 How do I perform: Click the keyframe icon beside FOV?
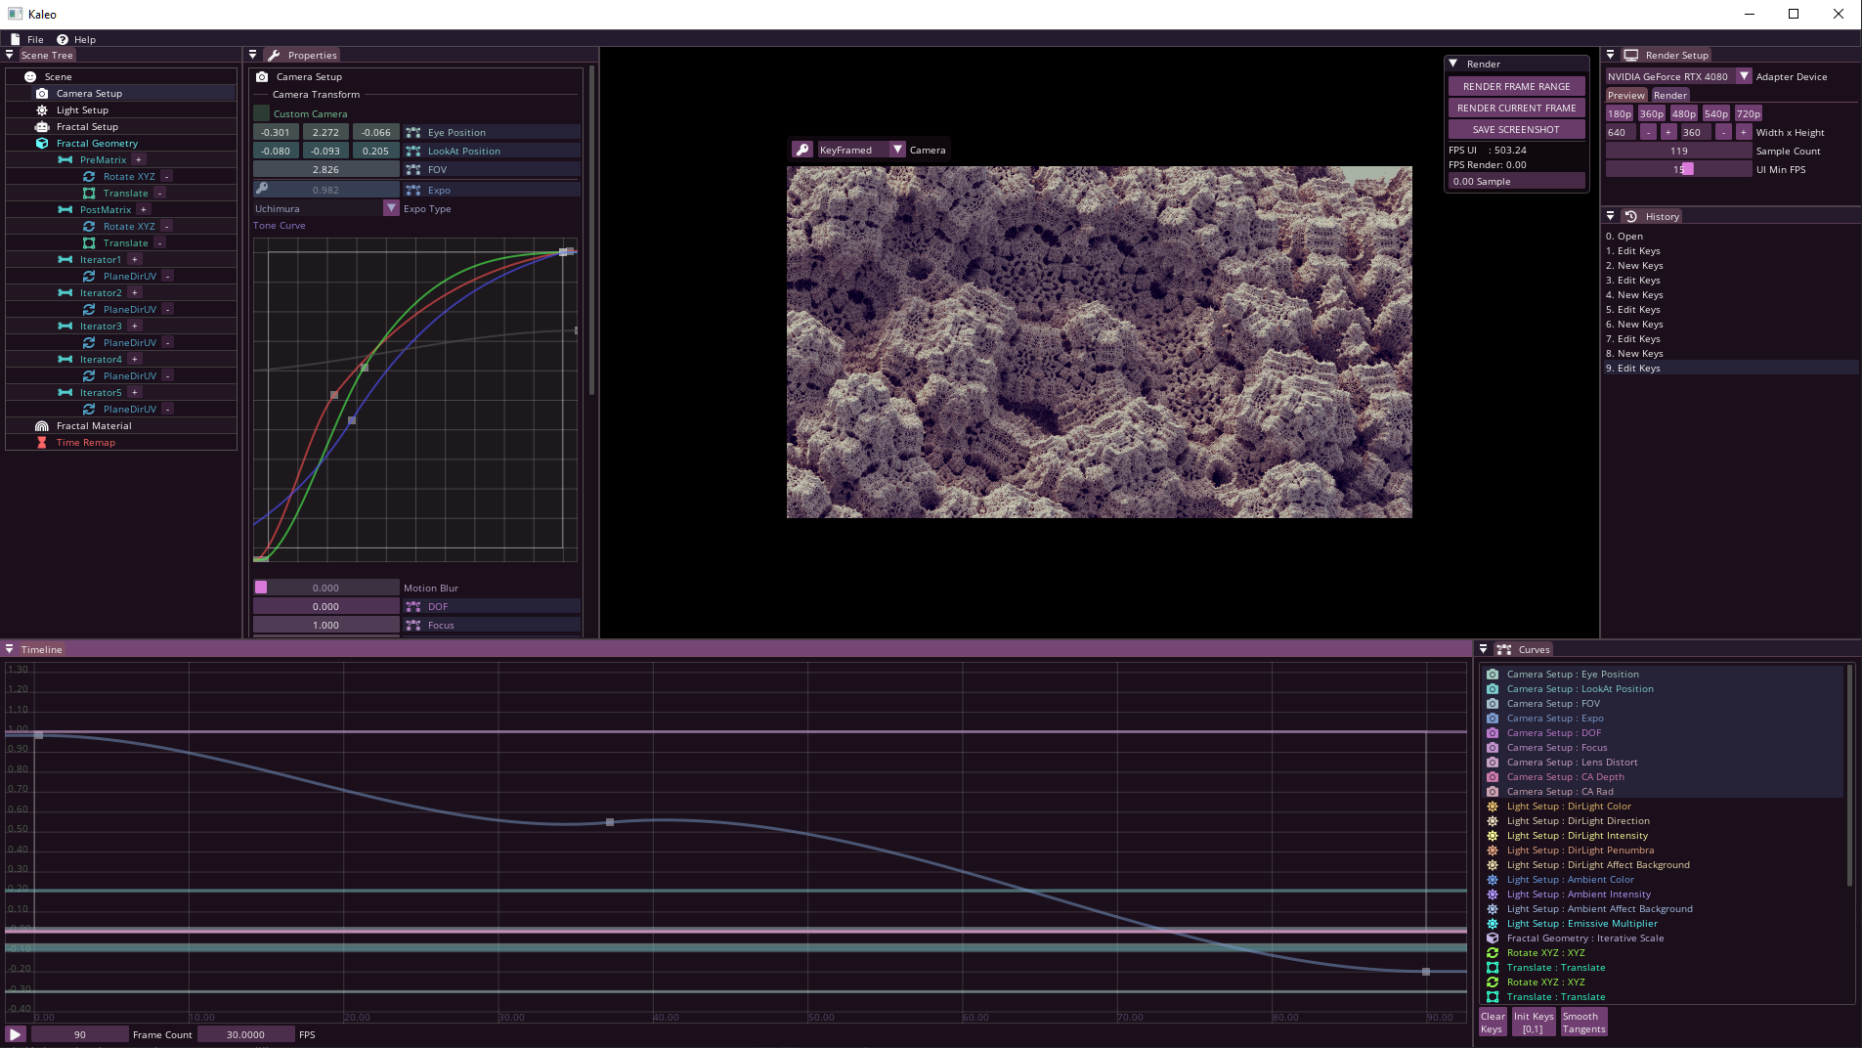[413, 170]
